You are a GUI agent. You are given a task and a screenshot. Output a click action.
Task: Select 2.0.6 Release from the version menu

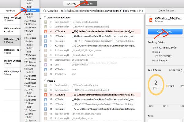click(30, 79)
